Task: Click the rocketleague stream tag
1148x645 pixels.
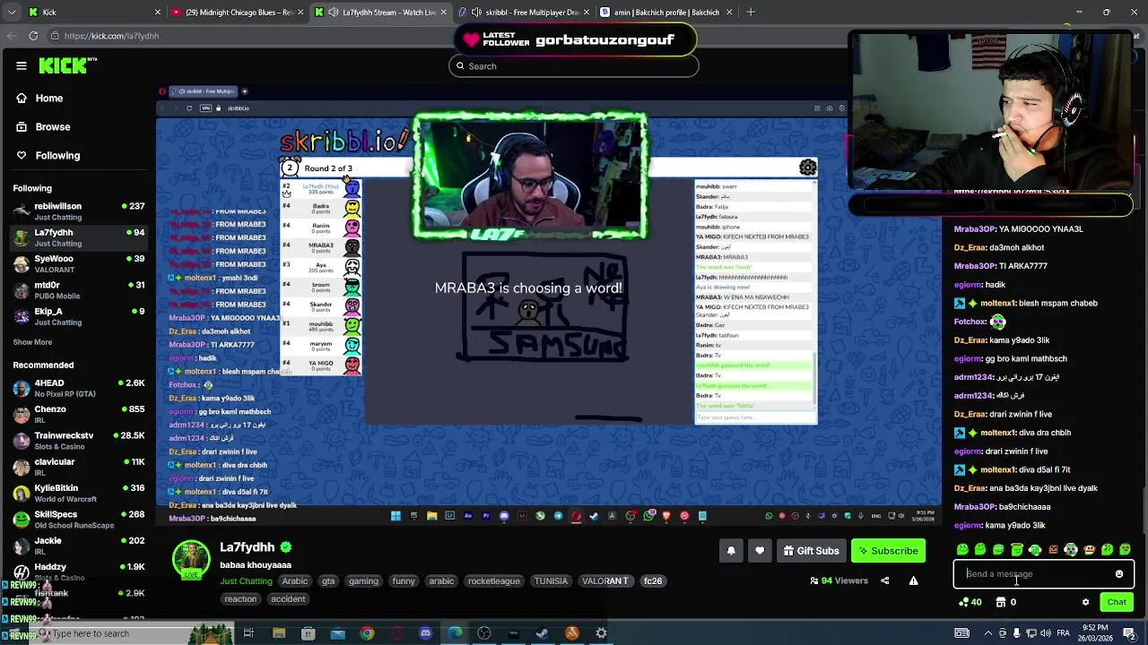Action: pos(494,581)
